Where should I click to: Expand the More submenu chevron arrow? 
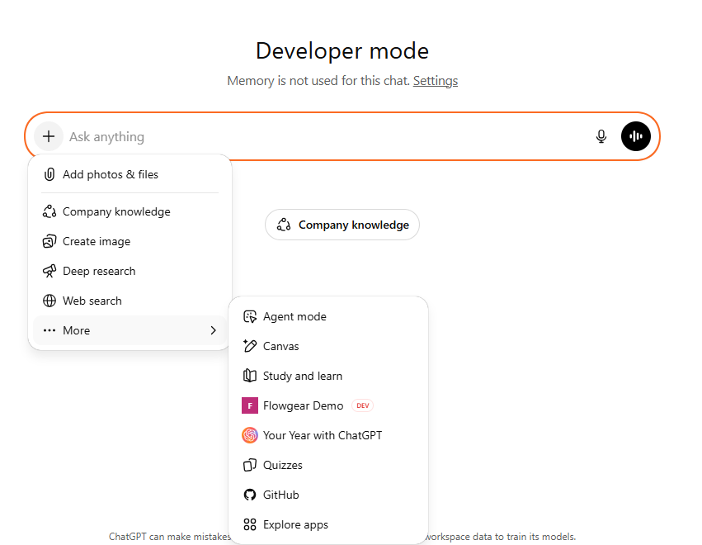point(213,330)
